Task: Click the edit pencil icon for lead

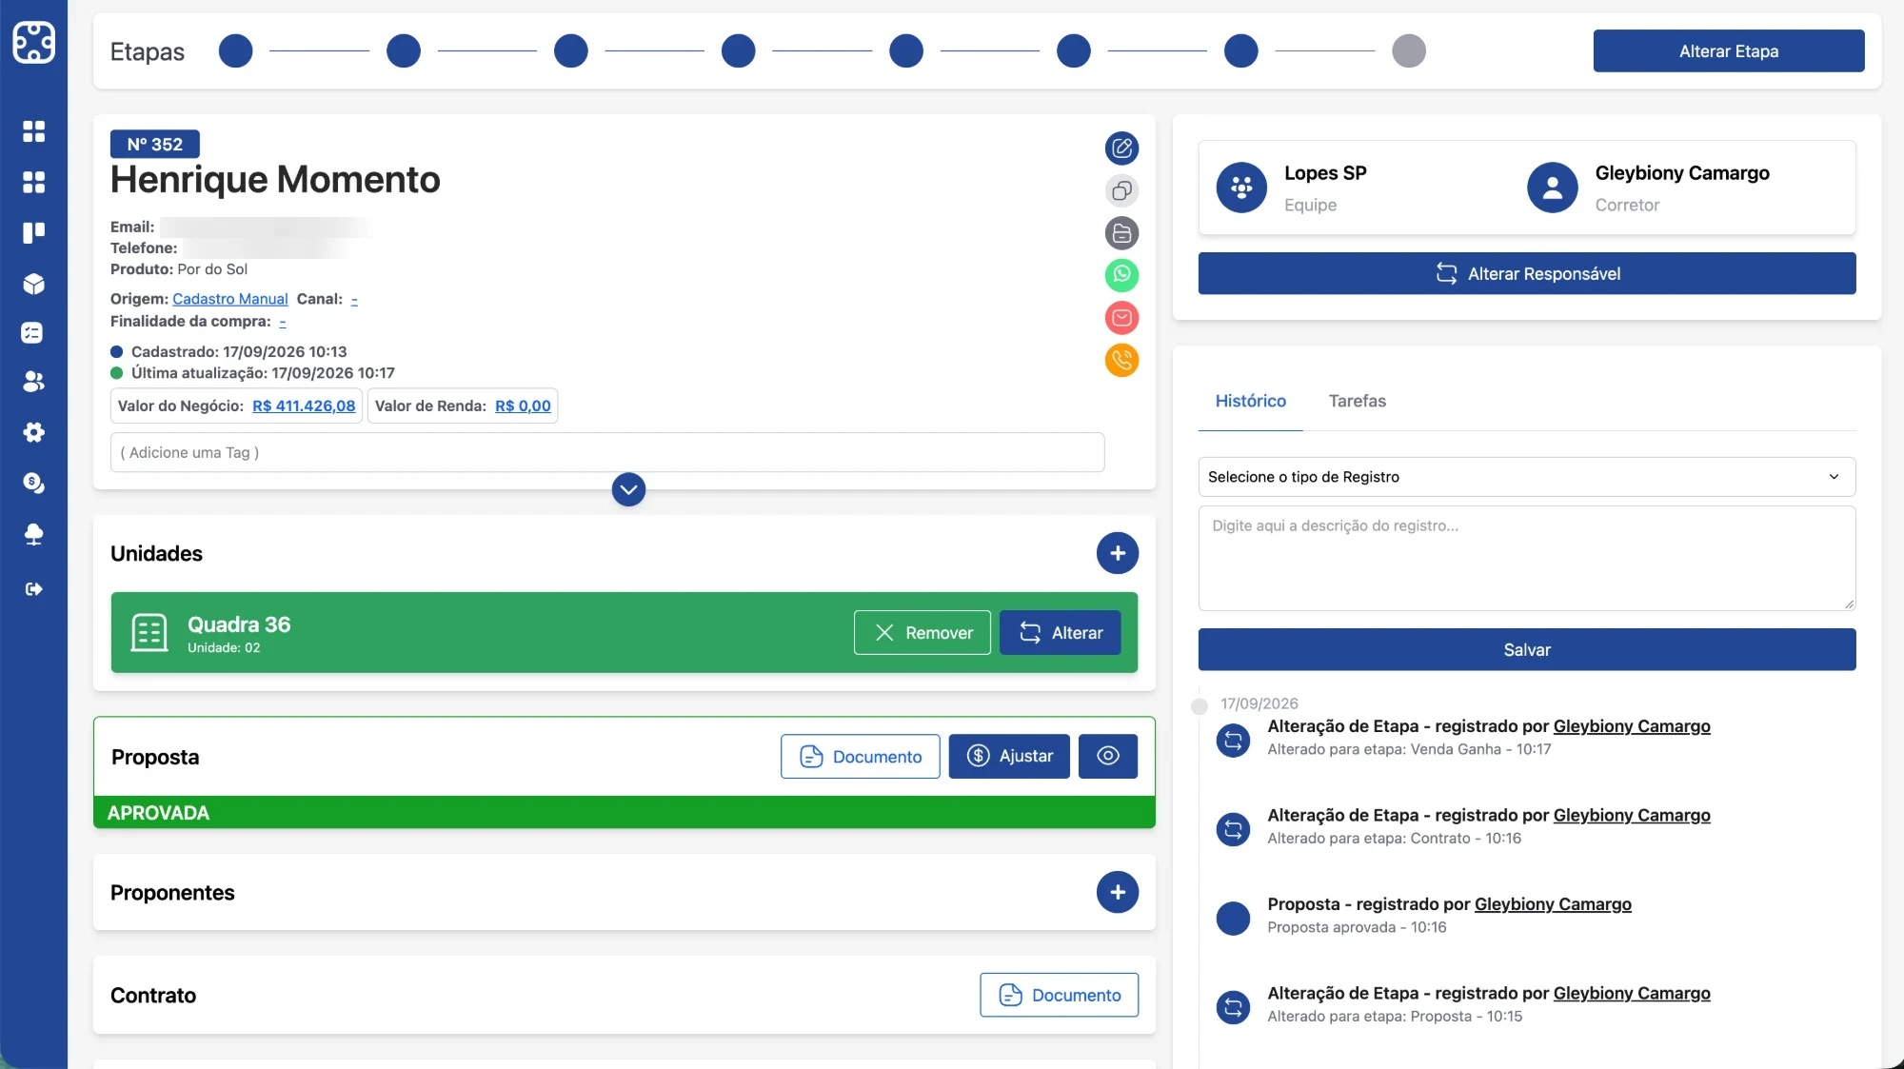Action: point(1121,148)
